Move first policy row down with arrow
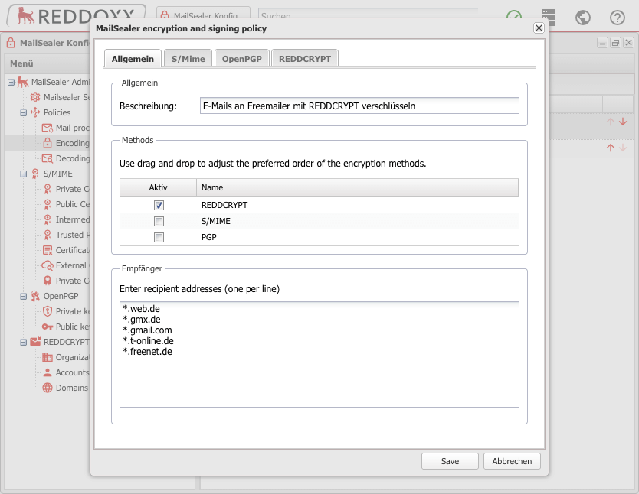This screenshot has width=639, height=494. [623, 122]
